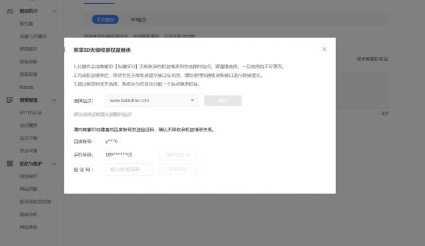The width and height of the screenshot is (425, 246).
Task: Open 索引量 in the sidebar
Action: tap(27, 24)
